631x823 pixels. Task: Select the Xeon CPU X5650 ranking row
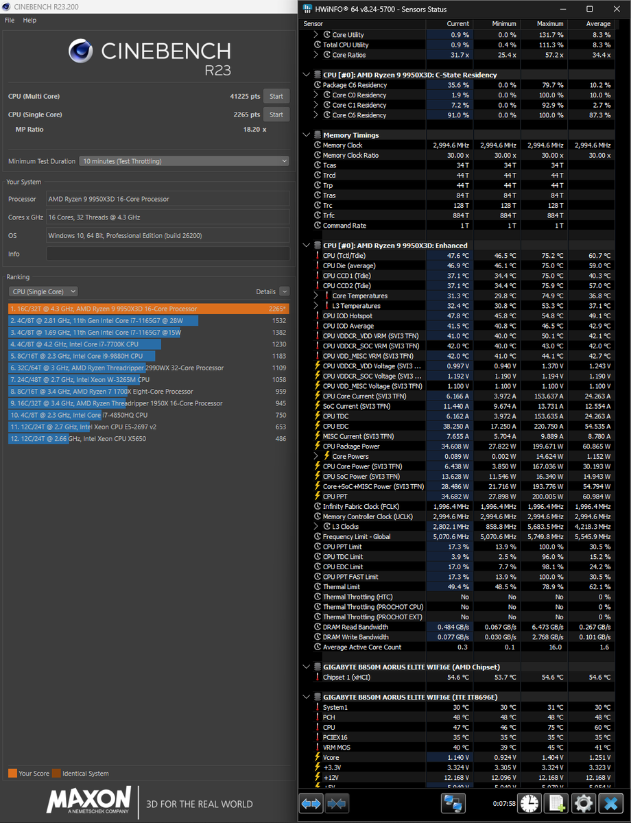tap(149, 439)
